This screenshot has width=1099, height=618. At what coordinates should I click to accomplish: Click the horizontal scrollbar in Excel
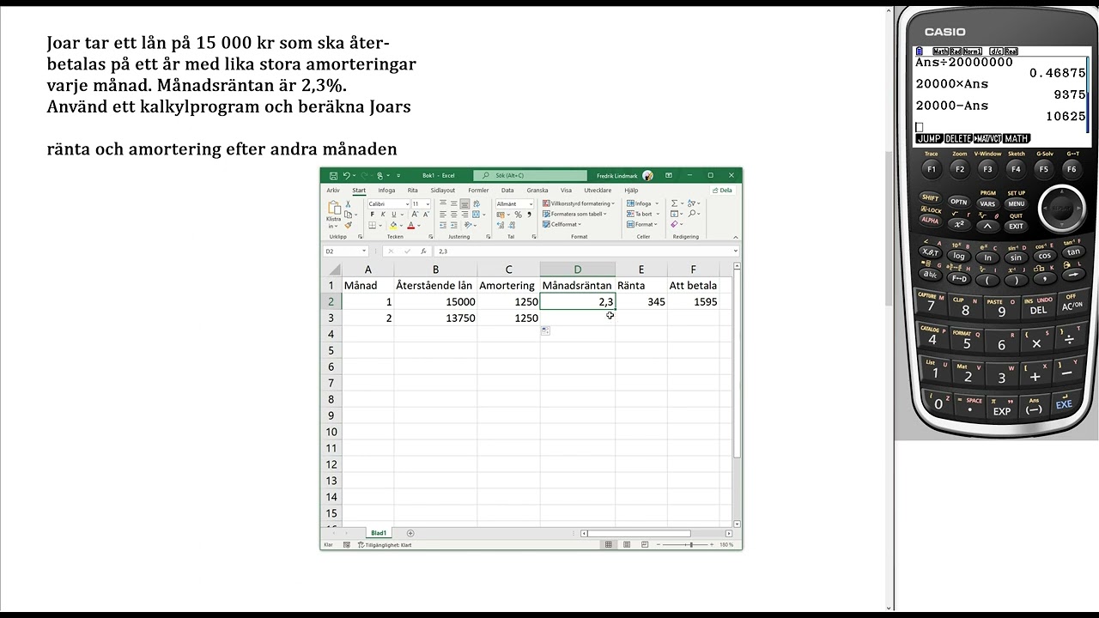638,533
